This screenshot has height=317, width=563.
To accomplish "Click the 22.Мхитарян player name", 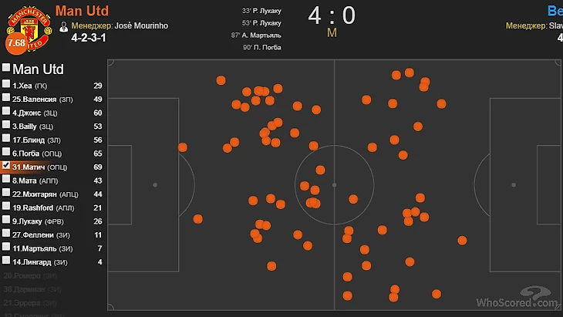I will [39, 194].
